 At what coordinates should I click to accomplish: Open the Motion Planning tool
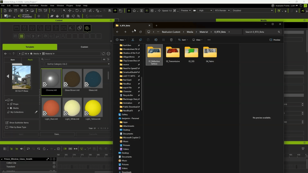click(x=25, y=16)
